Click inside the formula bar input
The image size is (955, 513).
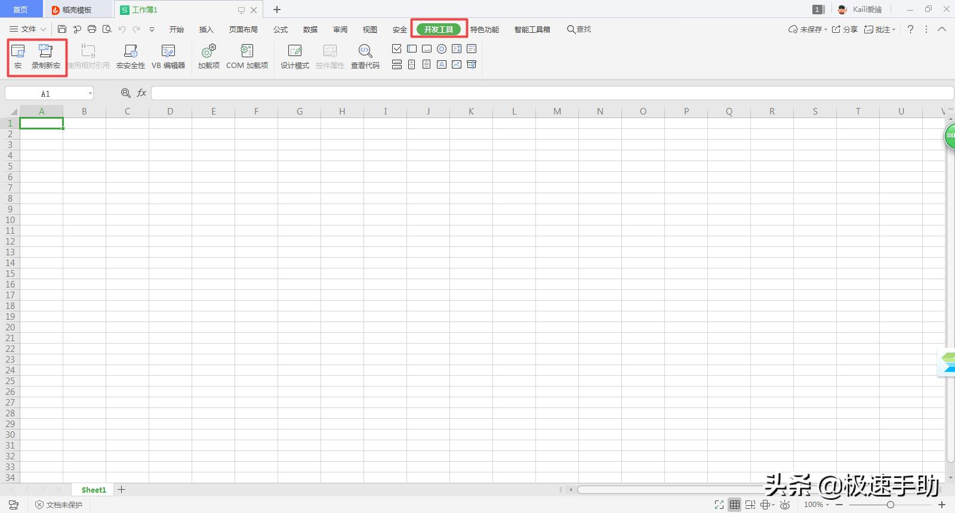pyautogui.click(x=552, y=93)
